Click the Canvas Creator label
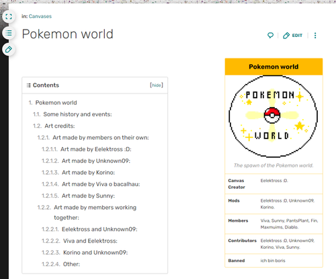 tap(237, 184)
